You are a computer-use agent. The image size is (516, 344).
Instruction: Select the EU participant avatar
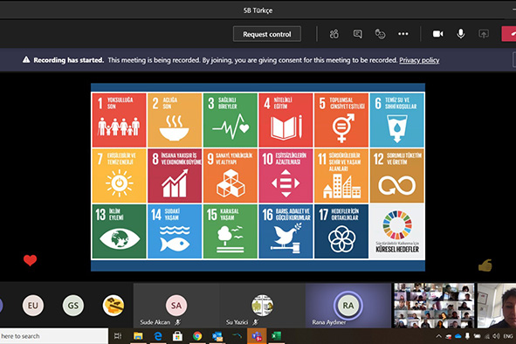(x=33, y=306)
